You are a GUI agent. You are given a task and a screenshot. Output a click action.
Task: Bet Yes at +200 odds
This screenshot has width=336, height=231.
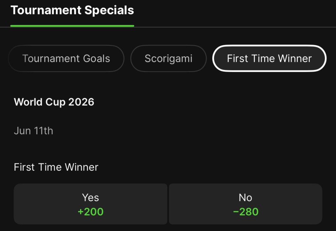[x=91, y=204]
